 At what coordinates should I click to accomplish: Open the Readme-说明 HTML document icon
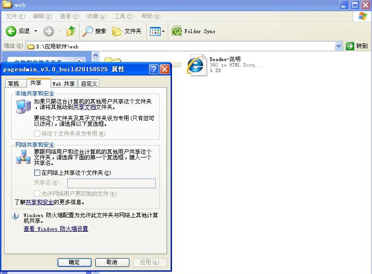tap(196, 65)
